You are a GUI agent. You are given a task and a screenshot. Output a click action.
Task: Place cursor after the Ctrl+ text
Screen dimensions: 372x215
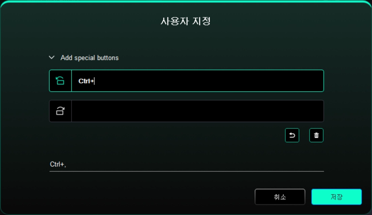pyautogui.click(x=95, y=81)
